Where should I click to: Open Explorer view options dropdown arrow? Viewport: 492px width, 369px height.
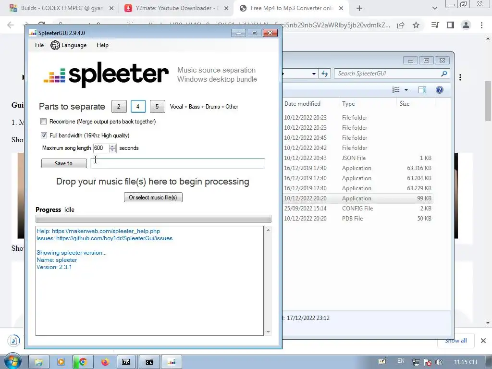tap(406, 90)
